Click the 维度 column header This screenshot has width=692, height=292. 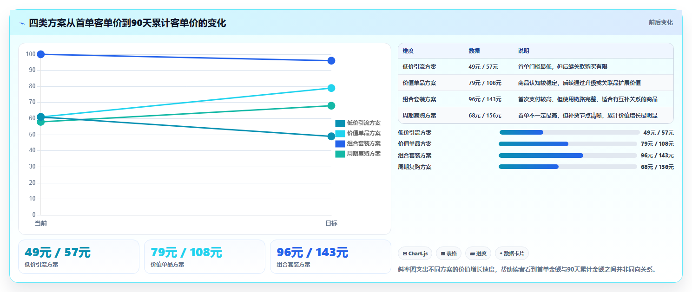pyautogui.click(x=408, y=51)
